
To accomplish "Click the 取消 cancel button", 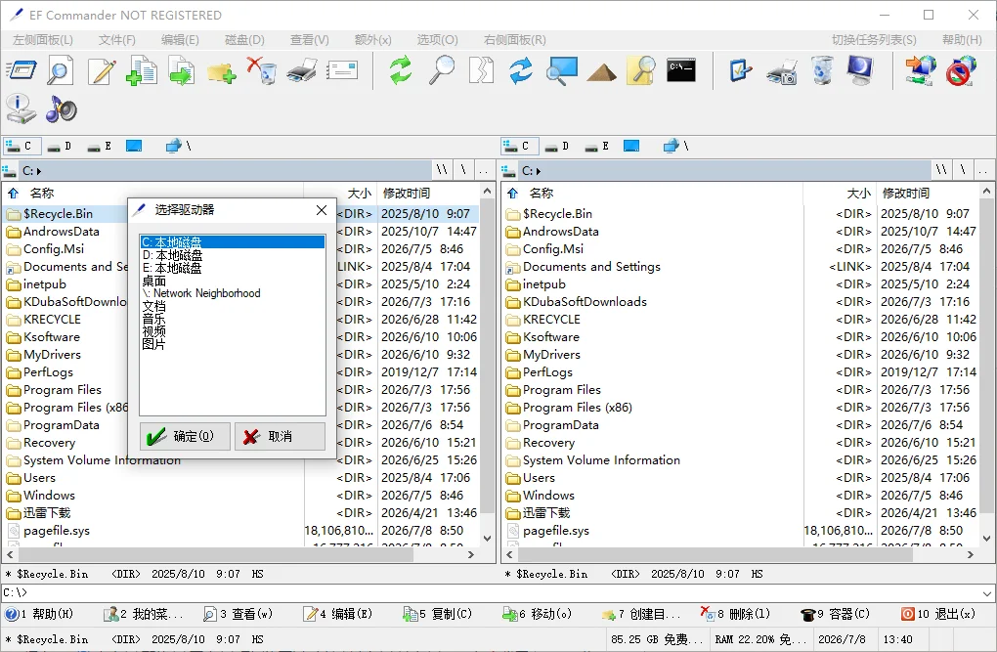I will (x=280, y=436).
